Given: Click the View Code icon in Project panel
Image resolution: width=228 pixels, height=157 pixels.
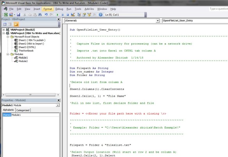Looking at the screenshot, I should (x=5, y=24).
